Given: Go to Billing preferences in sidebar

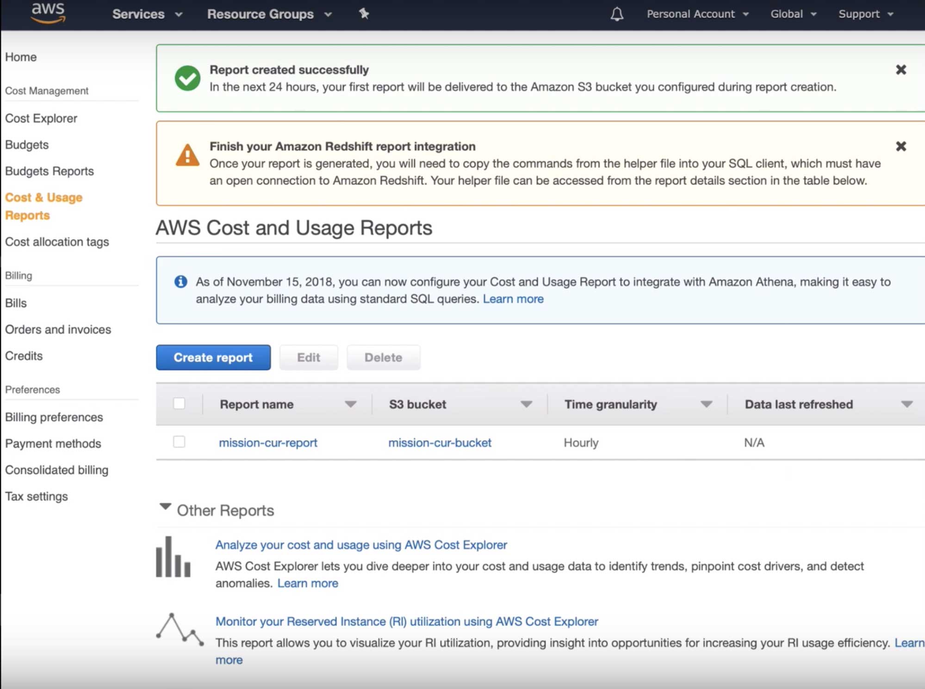Looking at the screenshot, I should coord(54,417).
